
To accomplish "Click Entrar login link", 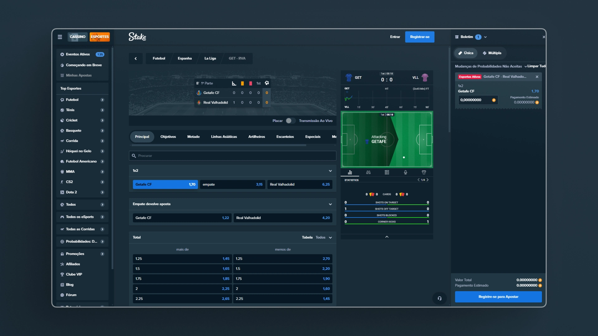I will [395, 37].
